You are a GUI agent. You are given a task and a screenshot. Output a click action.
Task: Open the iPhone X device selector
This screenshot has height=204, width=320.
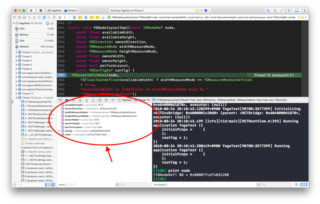pyautogui.click(x=71, y=10)
